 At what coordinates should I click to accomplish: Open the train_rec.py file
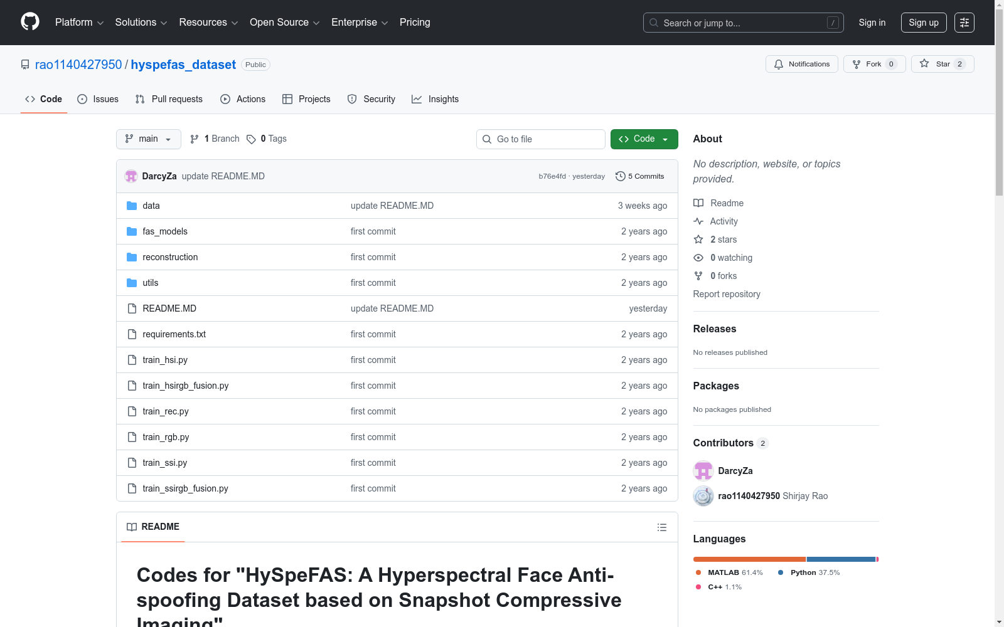[166, 411]
